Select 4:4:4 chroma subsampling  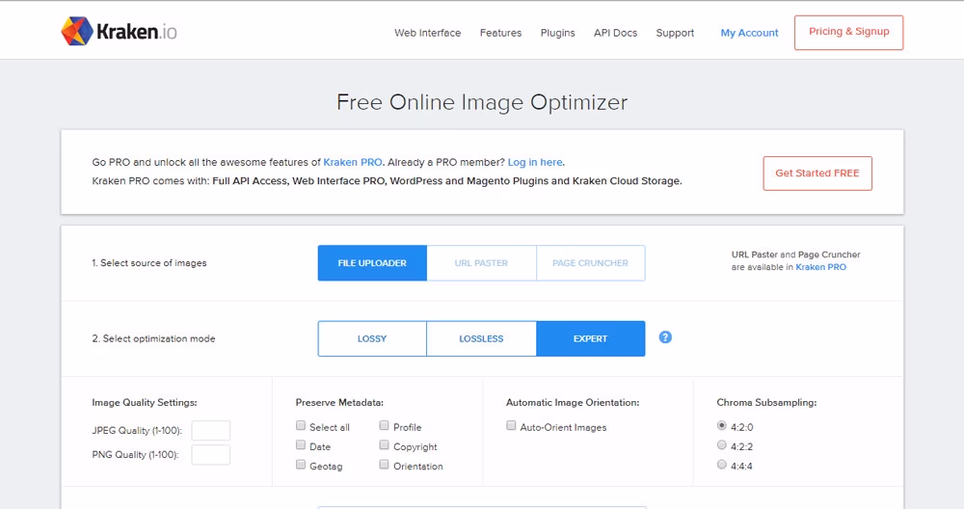click(x=722, y=465)
